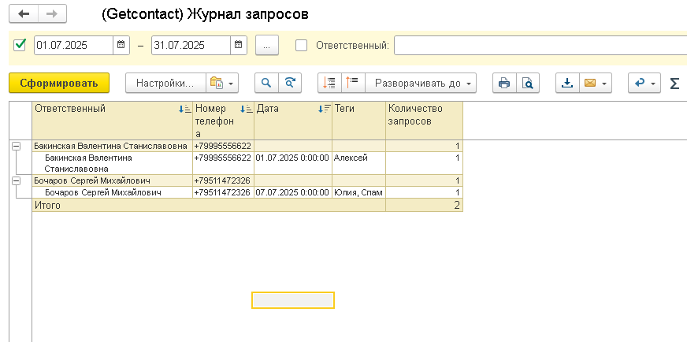The image size is (687, 342).
Task: Enable the Ответственный filter checkbox
Action: pyautogui.click(x=301, y=45)
